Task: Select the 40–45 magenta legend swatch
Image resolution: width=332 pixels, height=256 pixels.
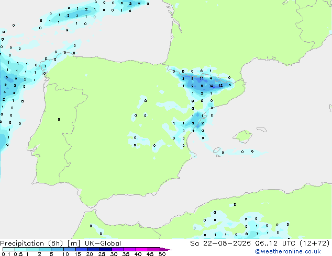Action: (142, 249)
